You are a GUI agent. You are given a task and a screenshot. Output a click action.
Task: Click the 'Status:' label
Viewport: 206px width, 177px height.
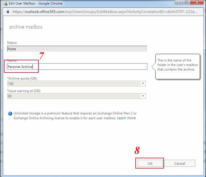[x=12, y=43]
